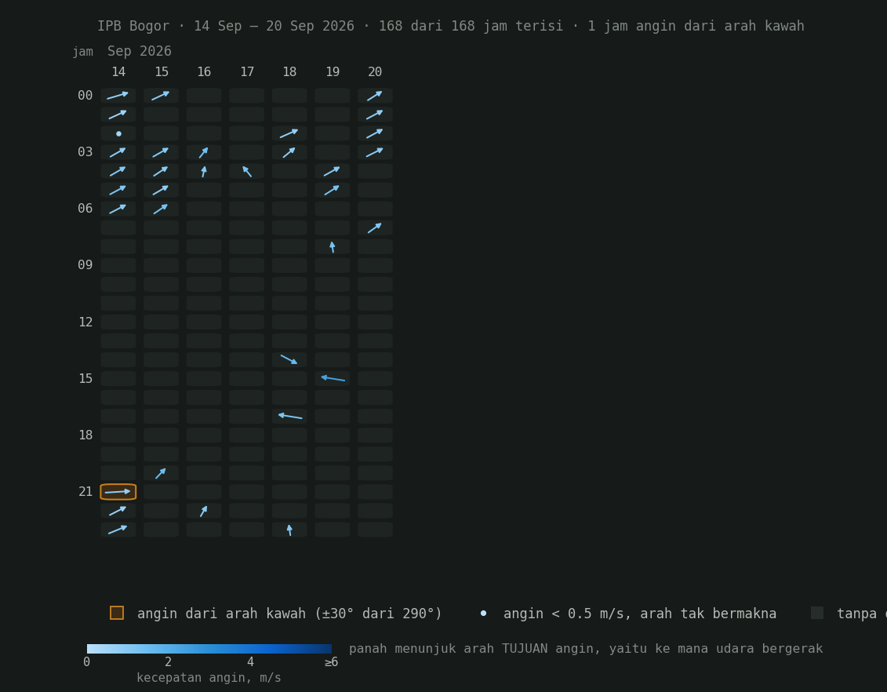The height and width of the screenshot is (692, 887).
Task: Click the wind speed color scale bar
Action: click(x=209, y=649)
